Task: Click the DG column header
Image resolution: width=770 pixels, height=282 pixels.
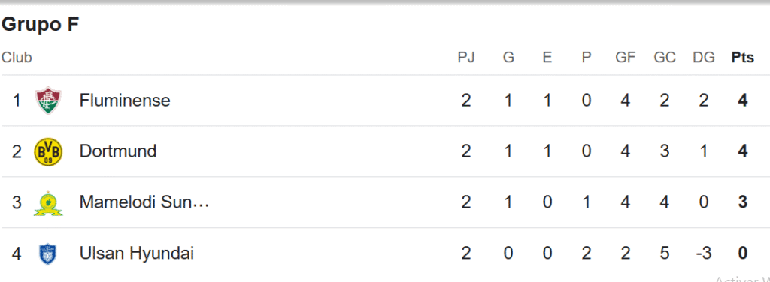Action: [x=703, y=58]
